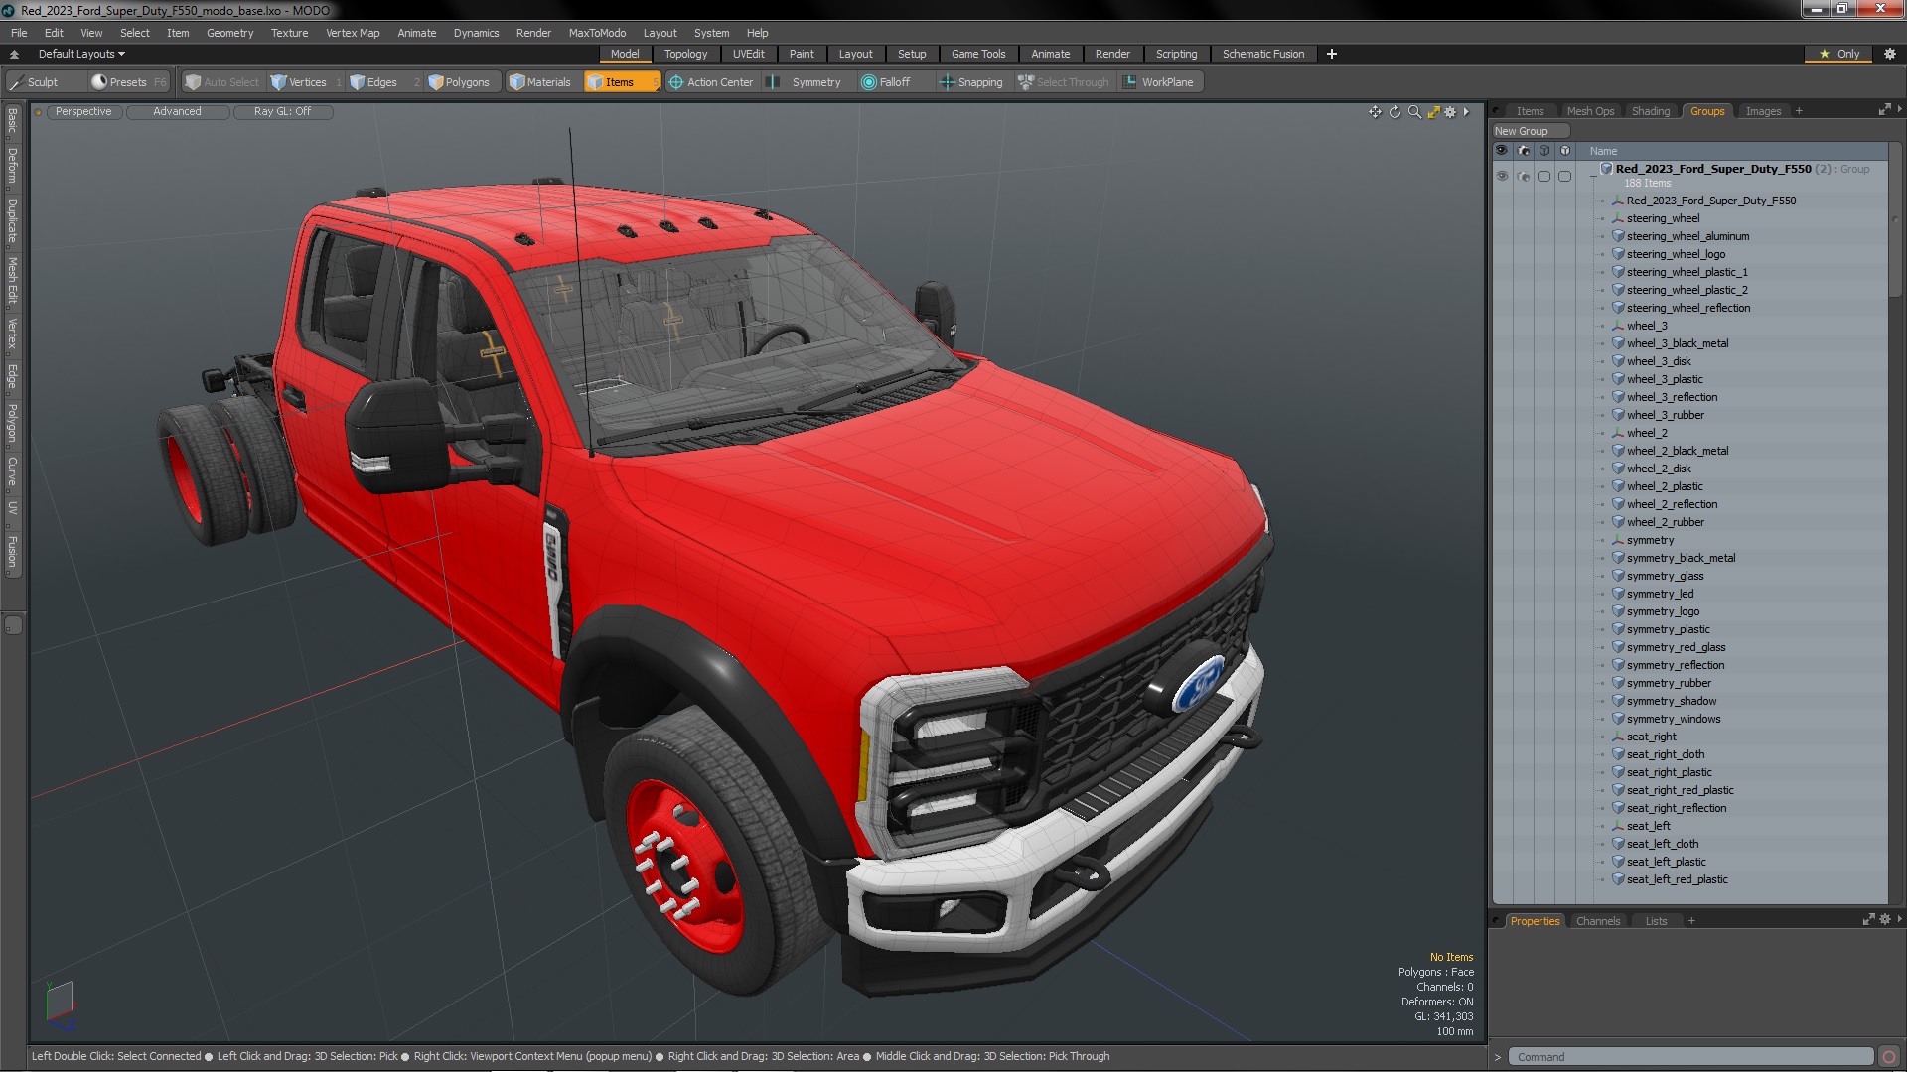The height and width of the screenshot is (1072, 1907).
Task: Open Default Layouts dropdown
Action: coord(81,54)
